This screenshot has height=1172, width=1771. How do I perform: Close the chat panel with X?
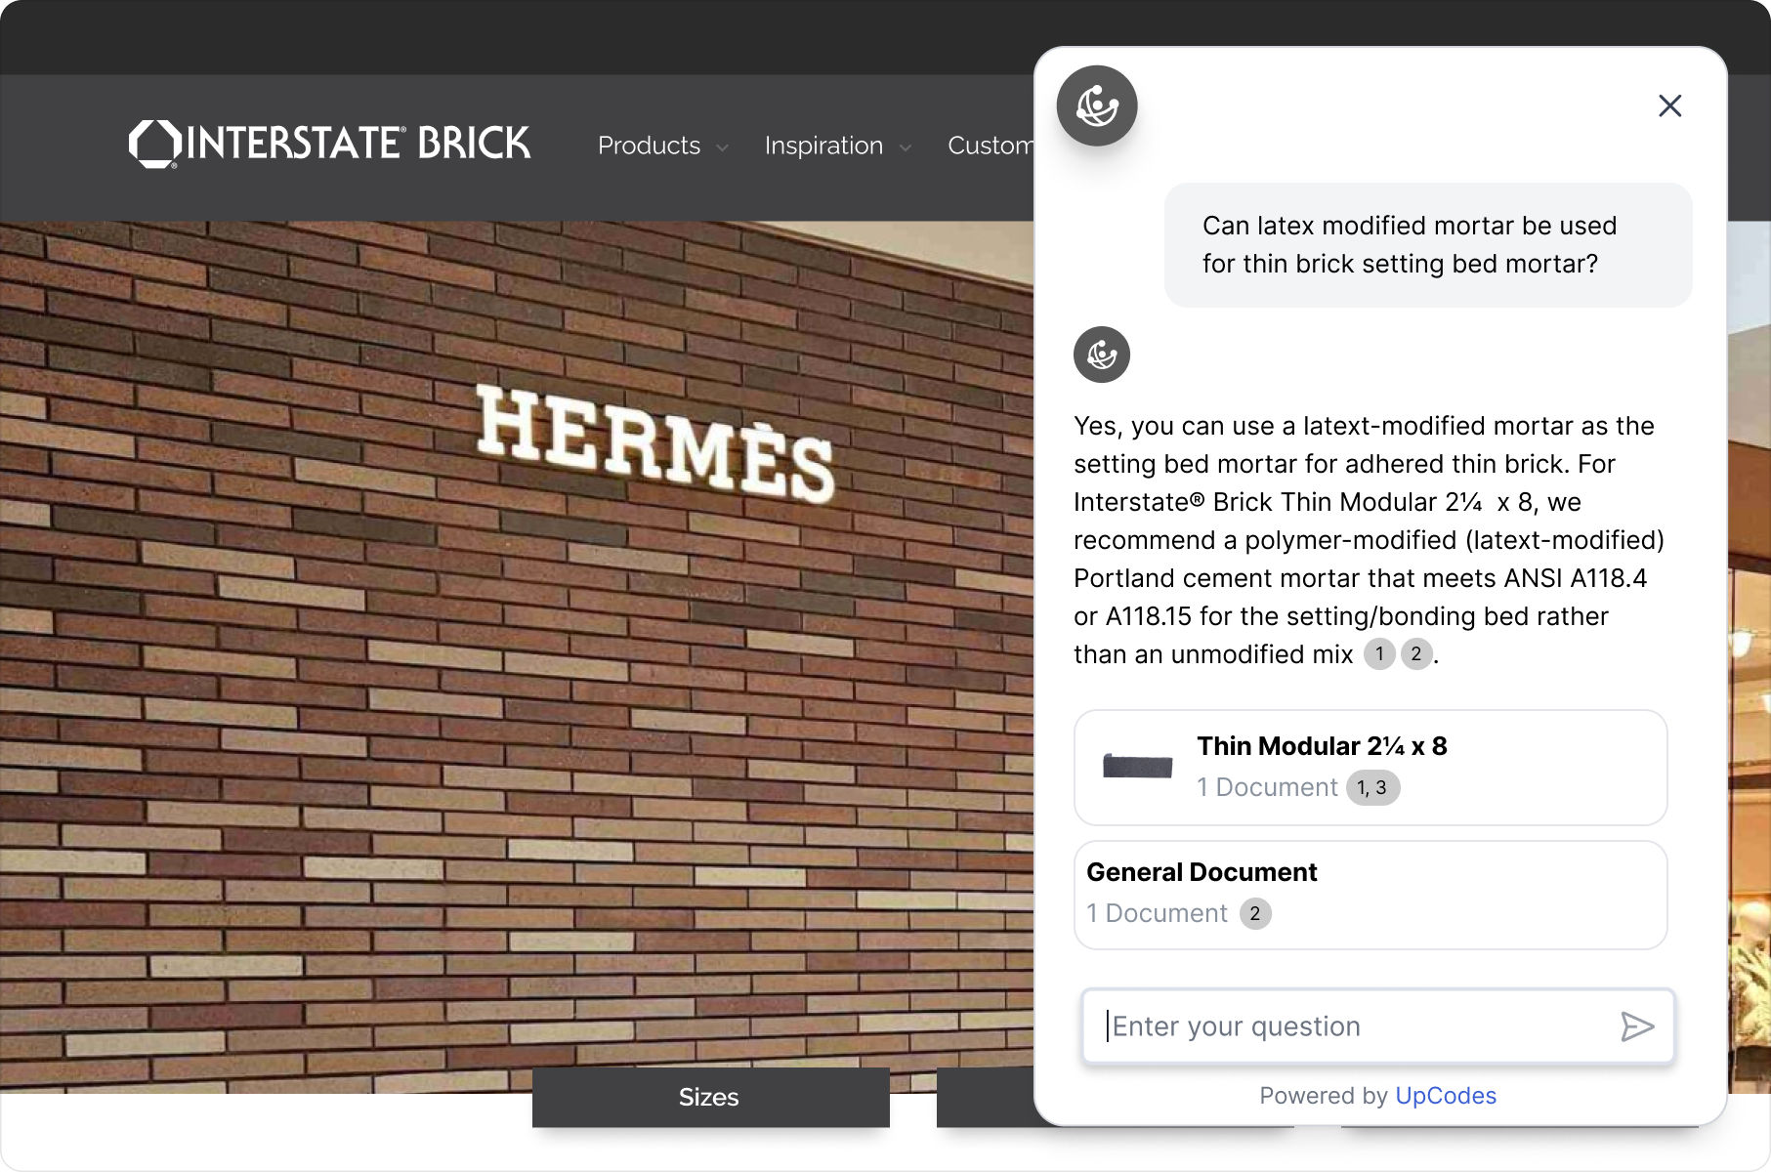click(x=1669, y=105)
